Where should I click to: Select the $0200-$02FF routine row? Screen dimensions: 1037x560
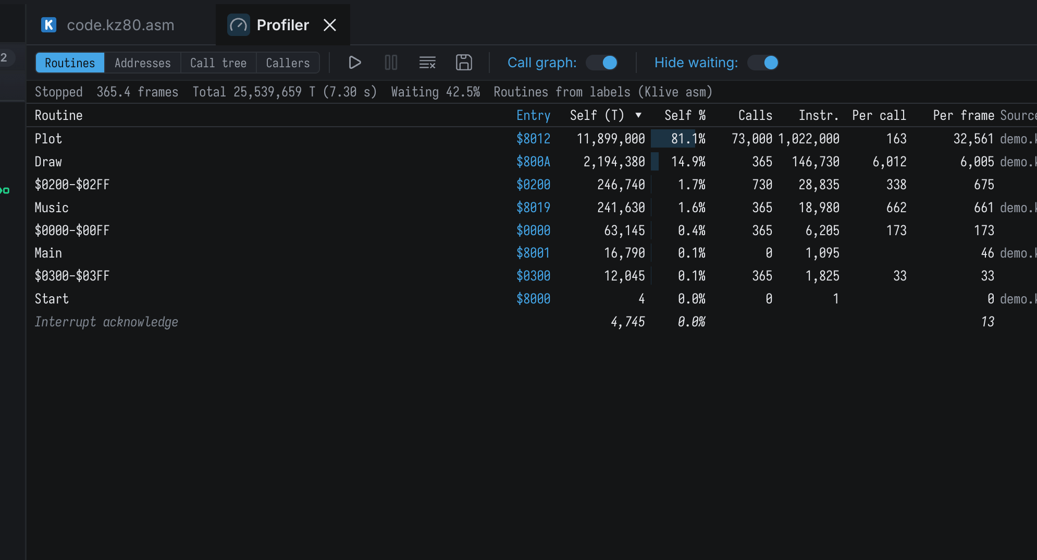tap(532, 185)
